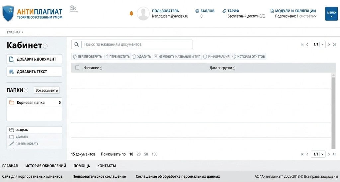Open the top page selector 1/1 dropdown

(x=318, y=45)
